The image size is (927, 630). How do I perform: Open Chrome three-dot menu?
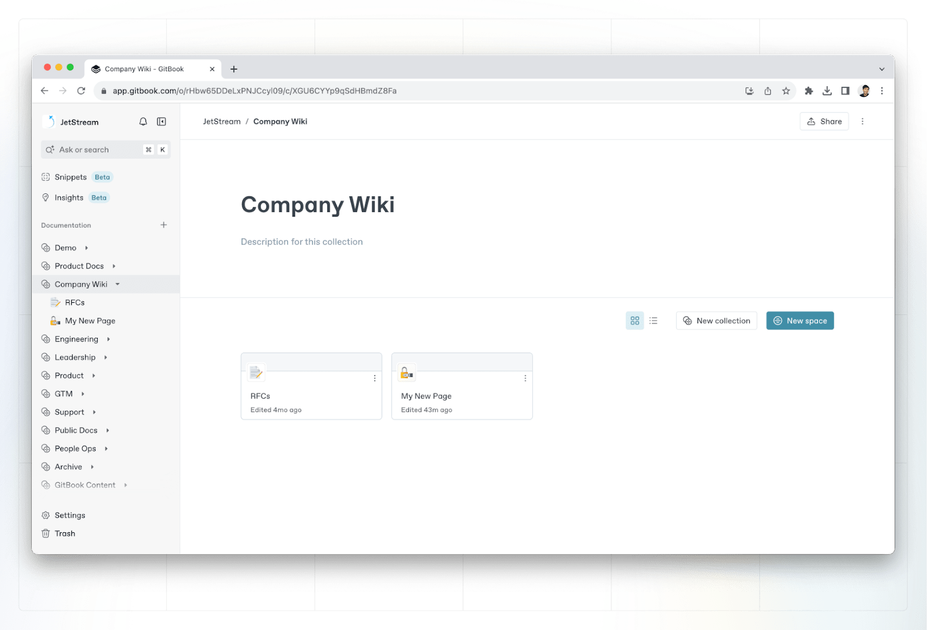[882, 91]
